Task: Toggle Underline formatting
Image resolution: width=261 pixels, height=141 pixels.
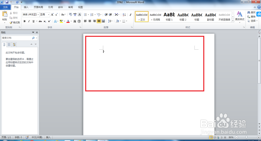Action: 33,21
